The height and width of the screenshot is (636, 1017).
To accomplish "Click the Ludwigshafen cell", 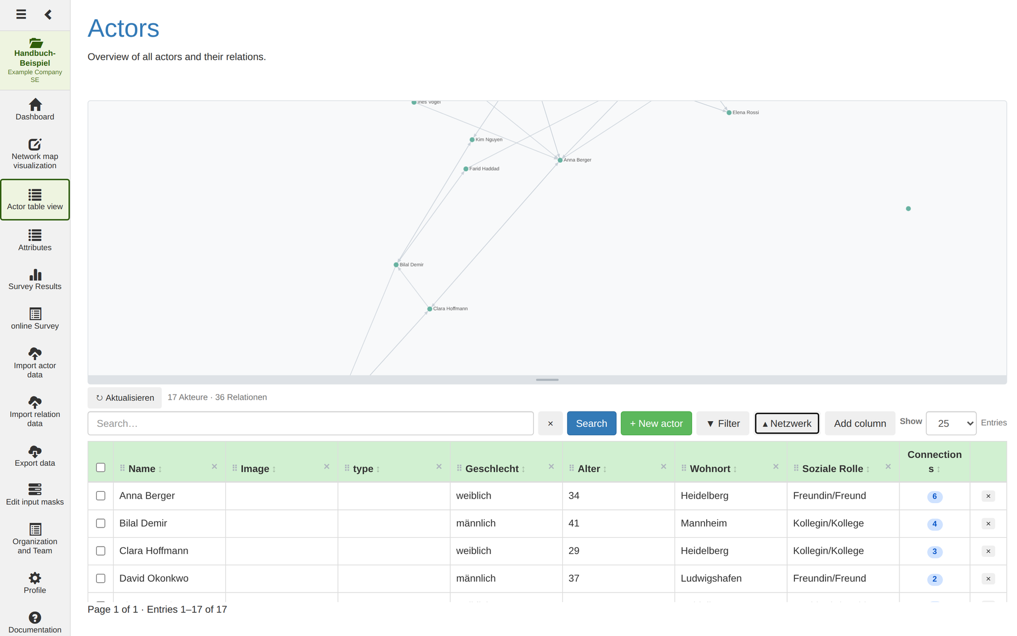I will point(731,578).
